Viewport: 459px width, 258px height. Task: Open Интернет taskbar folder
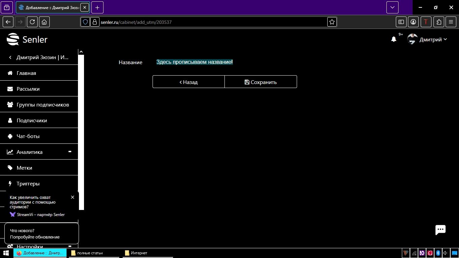click(148, 253)
